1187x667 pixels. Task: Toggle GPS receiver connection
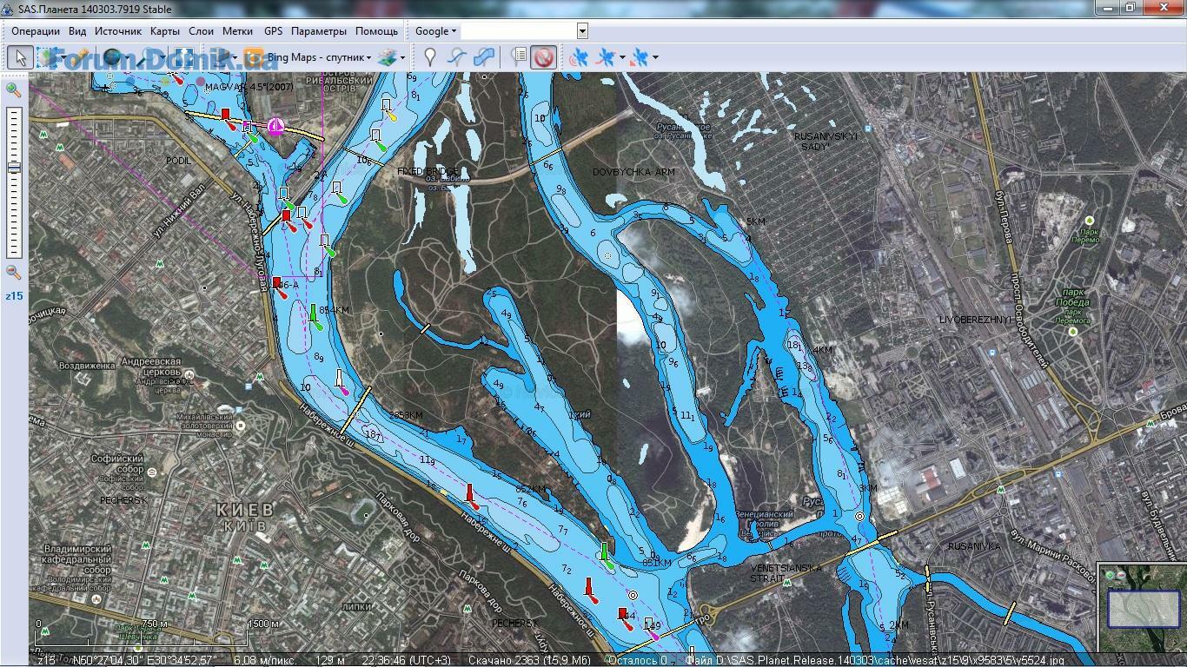(x=579, y=57)
